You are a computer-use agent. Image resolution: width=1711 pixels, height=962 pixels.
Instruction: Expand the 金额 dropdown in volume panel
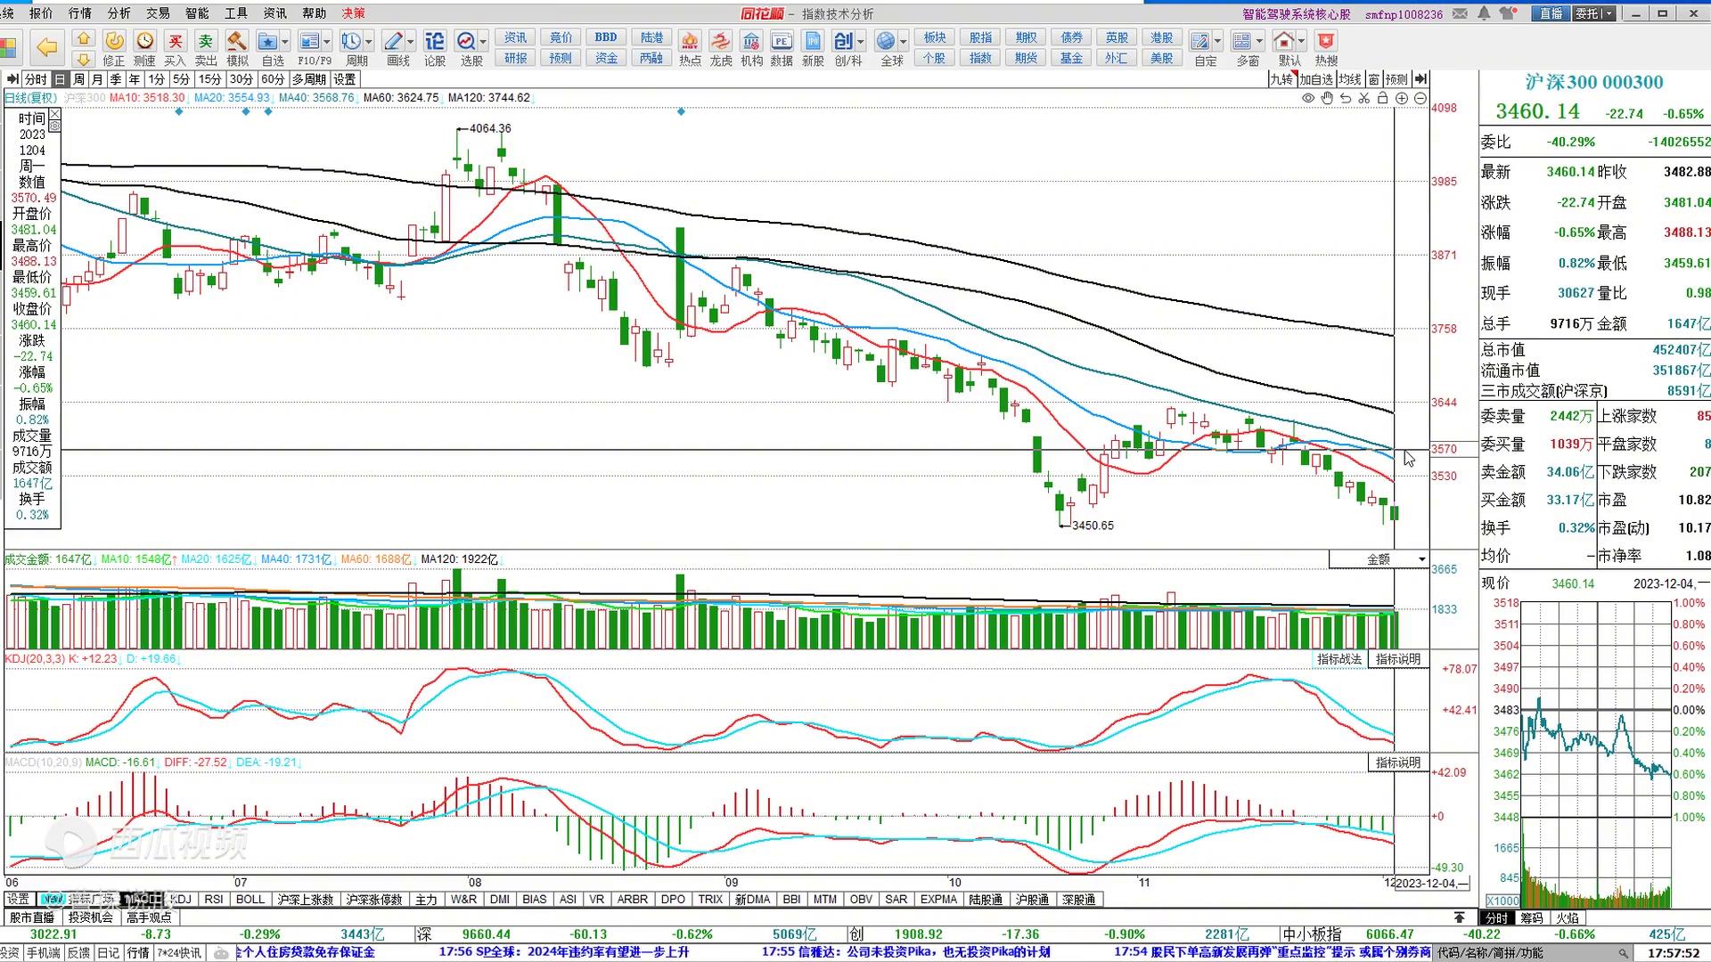[1421, 559]
